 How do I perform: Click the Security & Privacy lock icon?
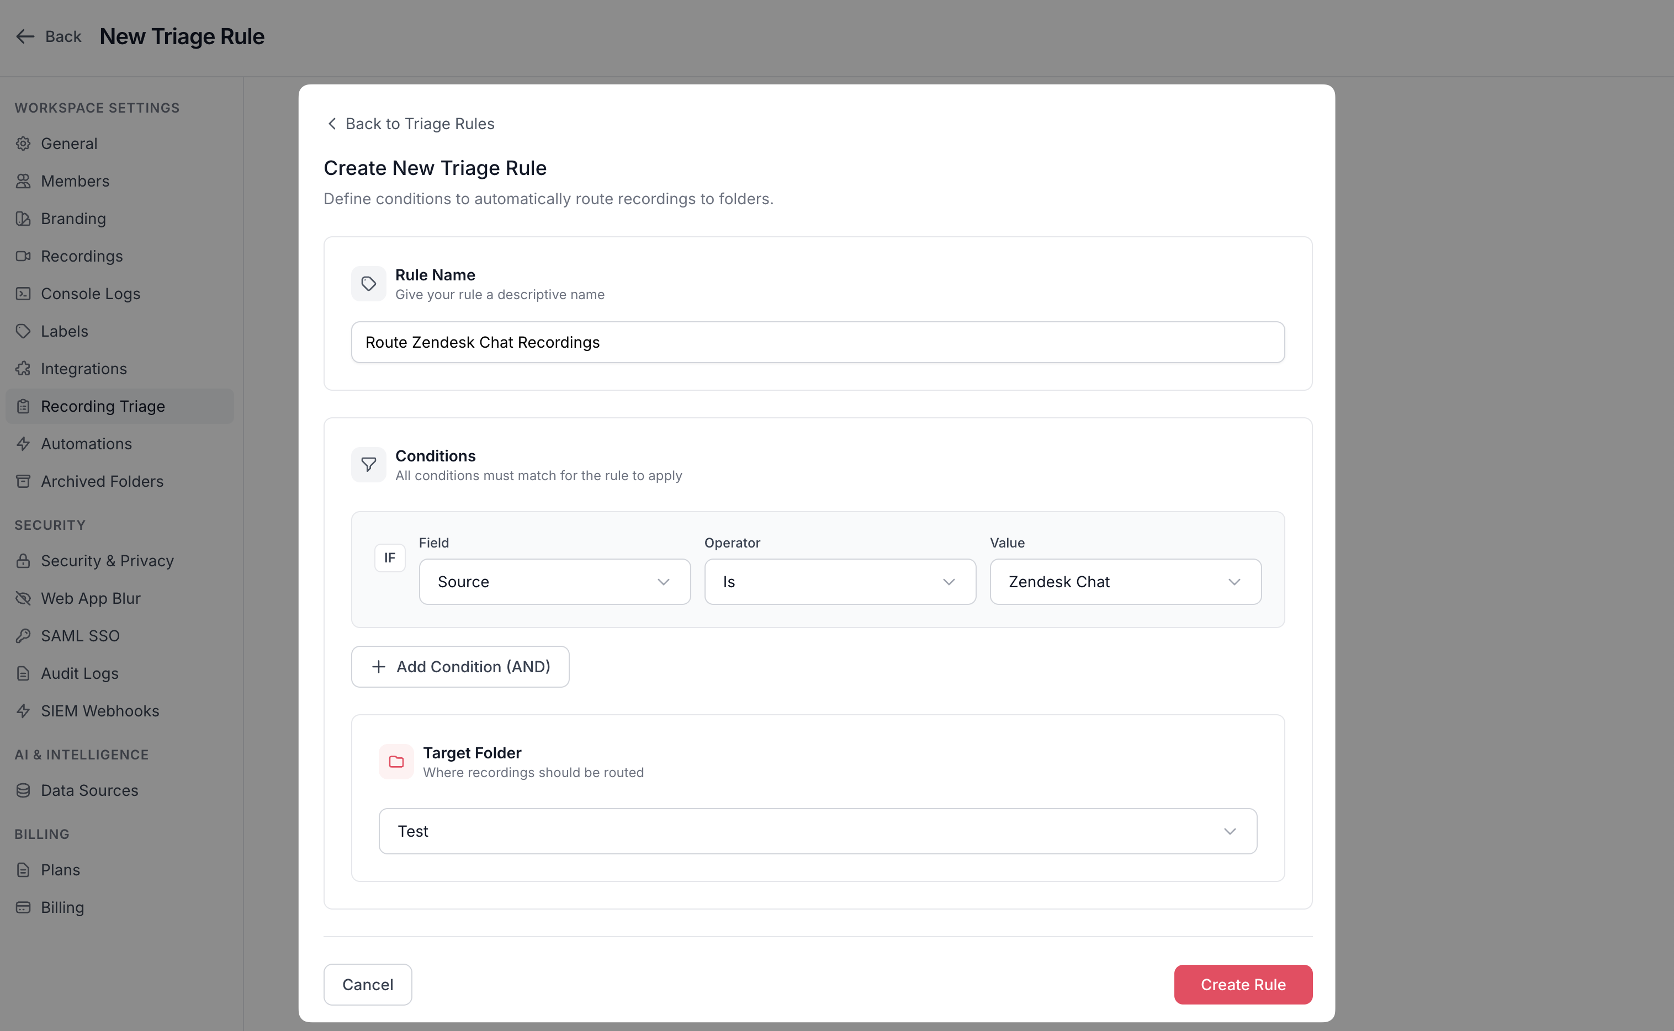click(x=23, y=561)
